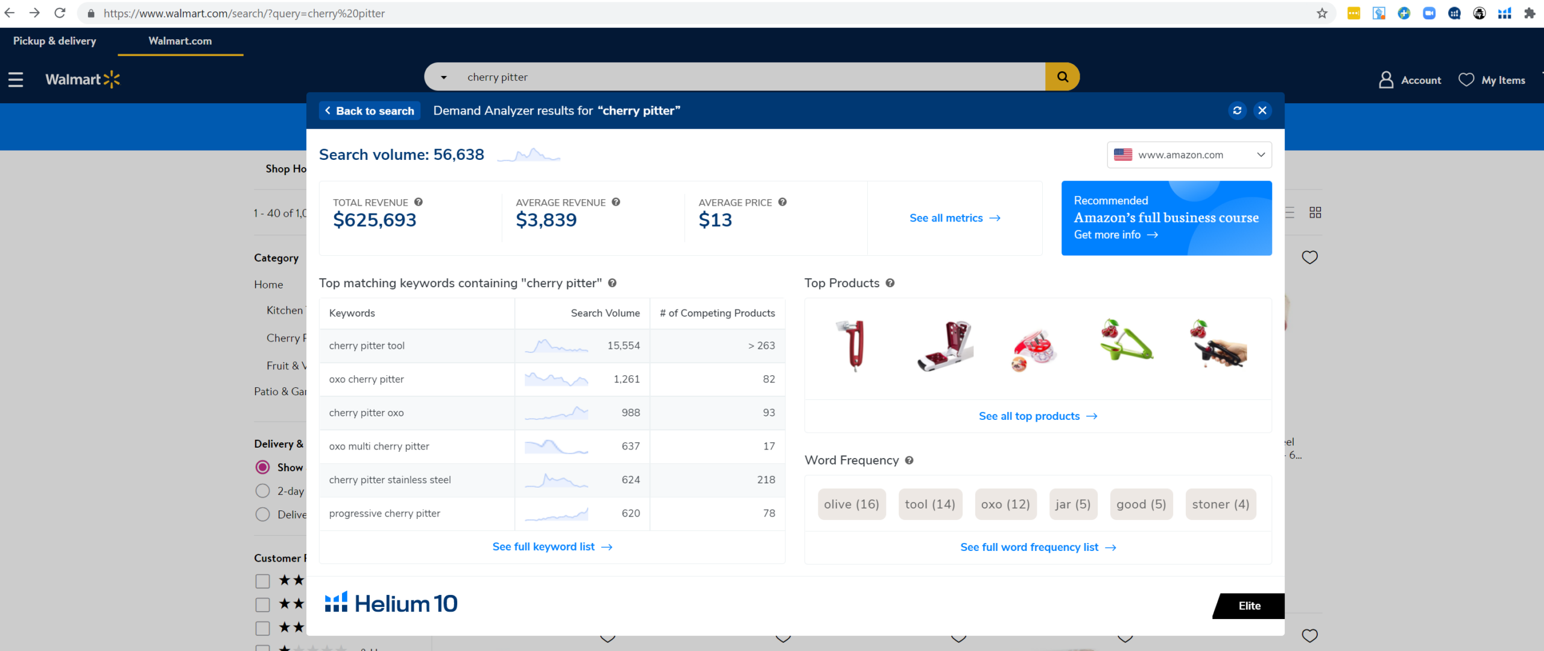Toggle the heart favorite on the product
This screenshot has height=651, width=1544.
click(x=1310, y=257)
